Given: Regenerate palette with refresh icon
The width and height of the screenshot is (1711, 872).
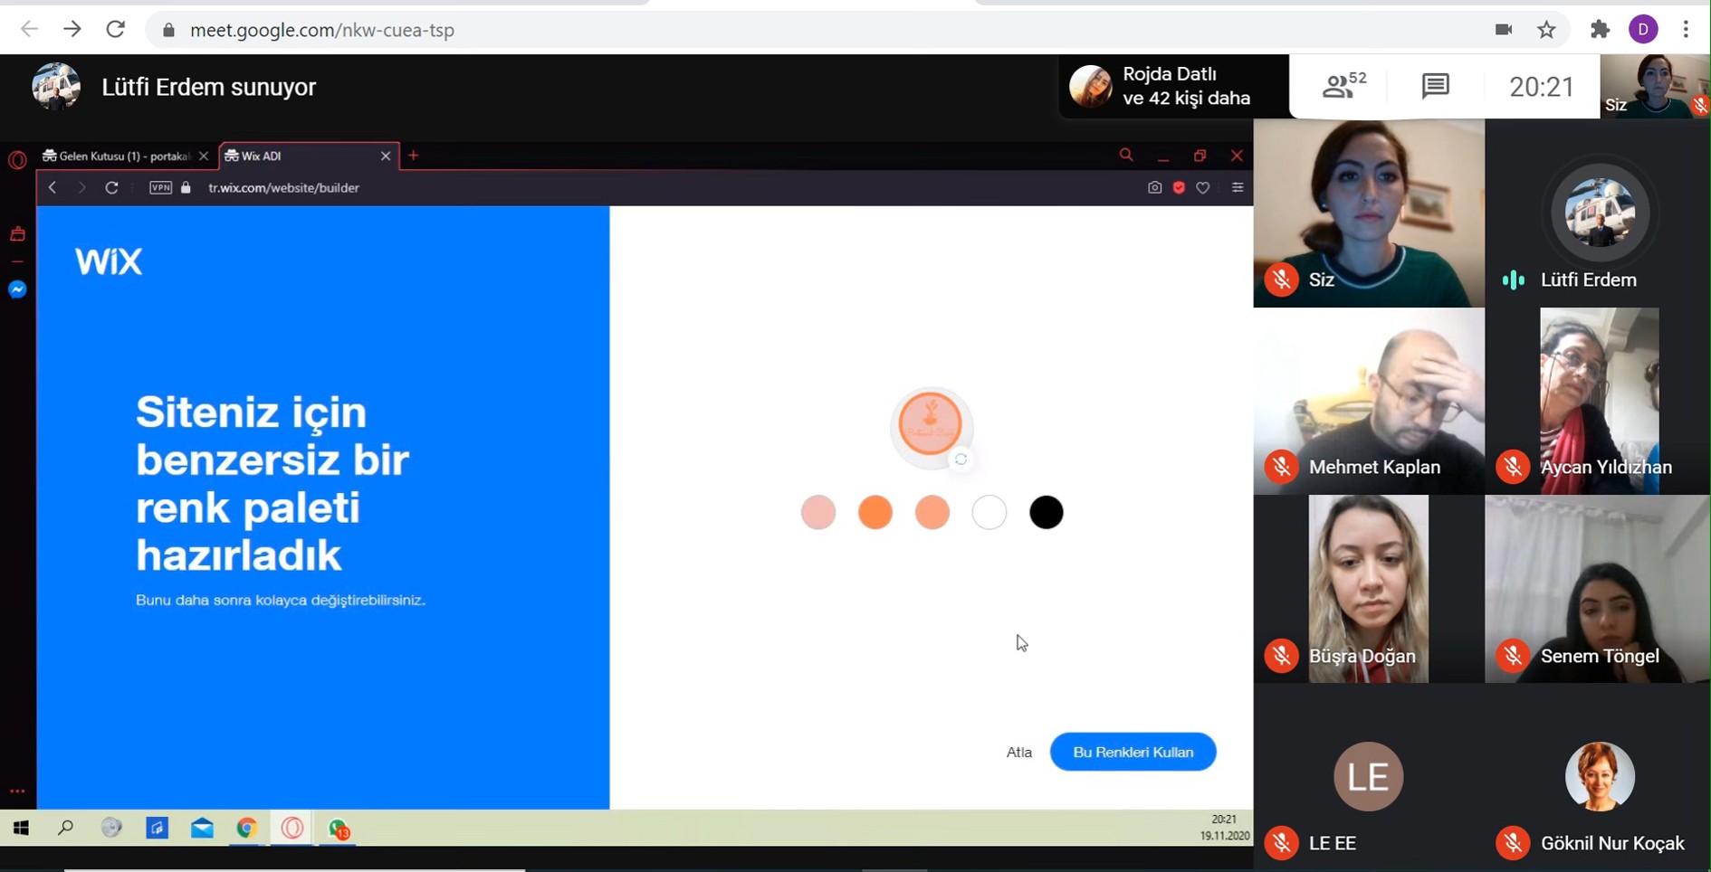Looking at the screenshot, I should pos(961,460).
